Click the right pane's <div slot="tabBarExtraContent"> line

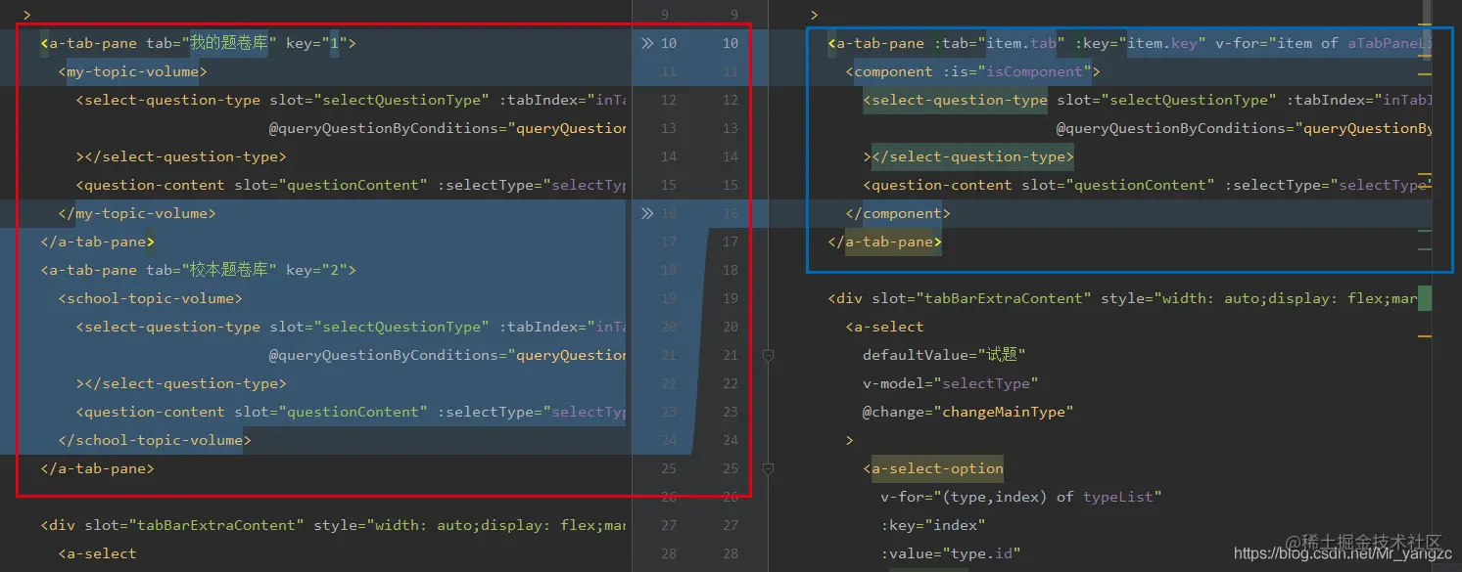(x=1122, y=298)
